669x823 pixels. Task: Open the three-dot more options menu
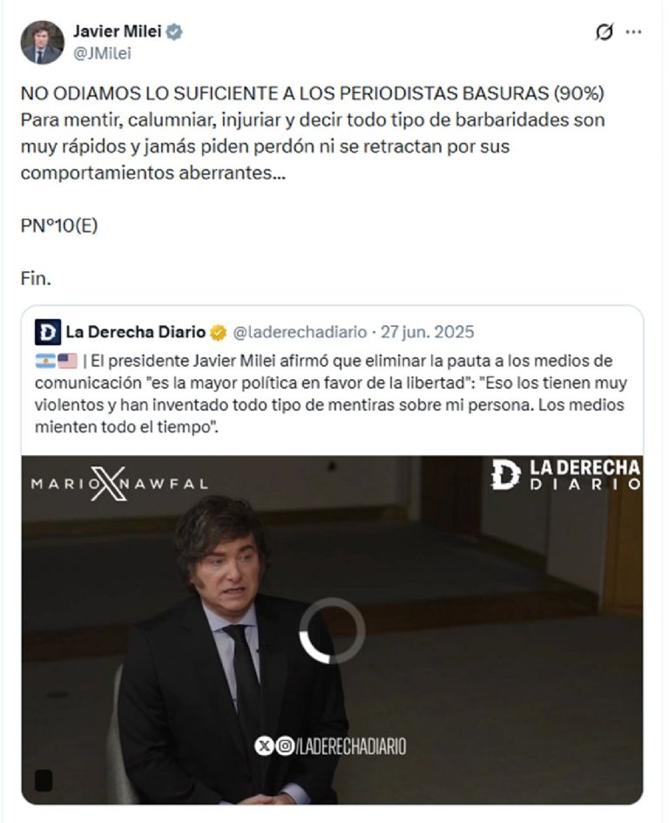point(633,32)
